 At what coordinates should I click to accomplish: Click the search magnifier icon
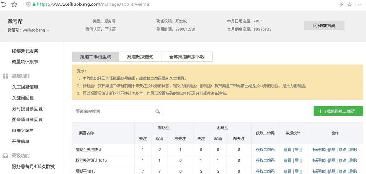tap(158, 111)
